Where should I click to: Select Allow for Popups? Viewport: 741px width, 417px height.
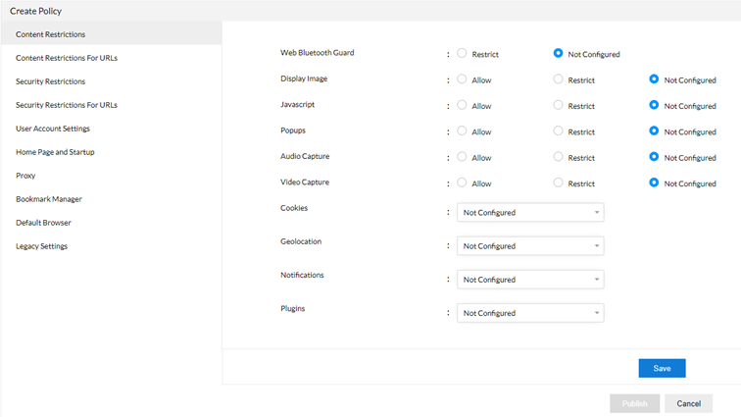pyautogui.click(x=462, y=131)
